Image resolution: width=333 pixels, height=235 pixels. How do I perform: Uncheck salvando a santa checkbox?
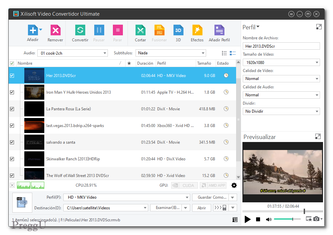pyautogui.click(x=12, y=142)
